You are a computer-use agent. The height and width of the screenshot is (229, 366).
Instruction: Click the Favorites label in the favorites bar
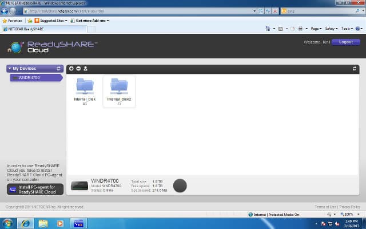[15, 21]
